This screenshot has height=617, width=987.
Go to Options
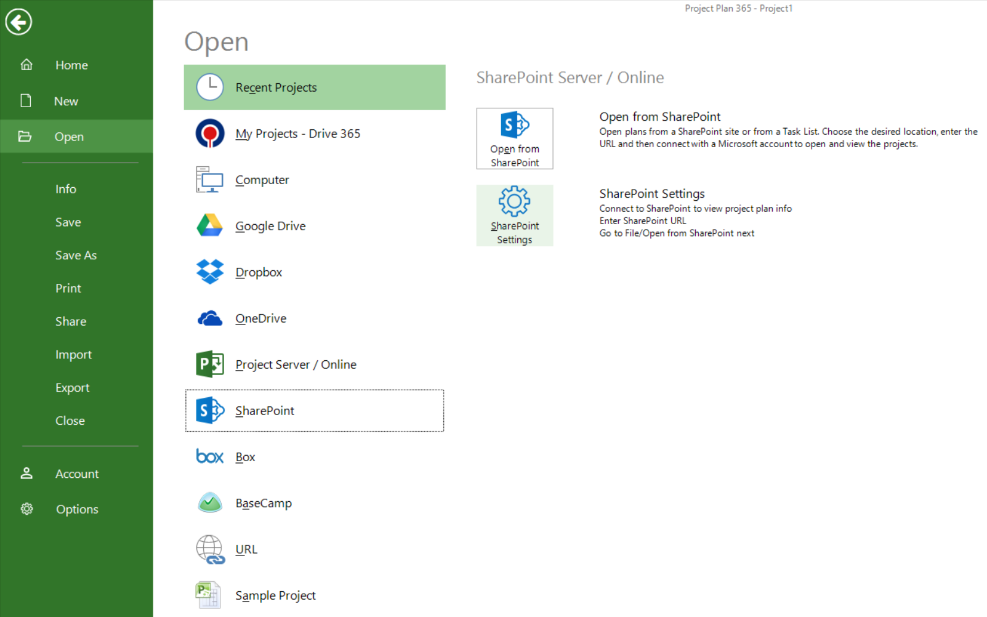(x=77, y=509)
